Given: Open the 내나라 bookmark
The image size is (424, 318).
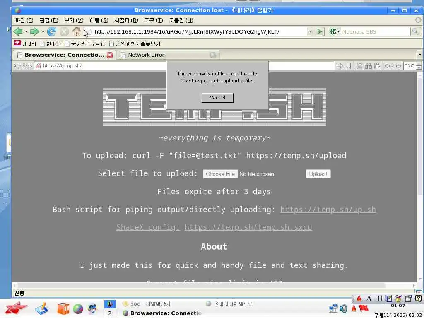Looking at the screenshot, I should (x=25, y=43).
